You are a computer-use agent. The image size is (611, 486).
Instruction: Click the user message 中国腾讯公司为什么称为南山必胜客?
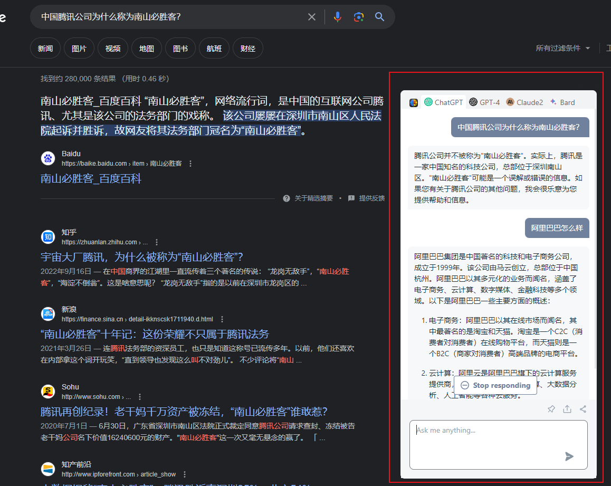tap(520, 128)
